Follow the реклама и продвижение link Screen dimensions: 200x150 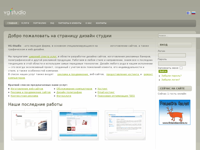pos(73,74)
